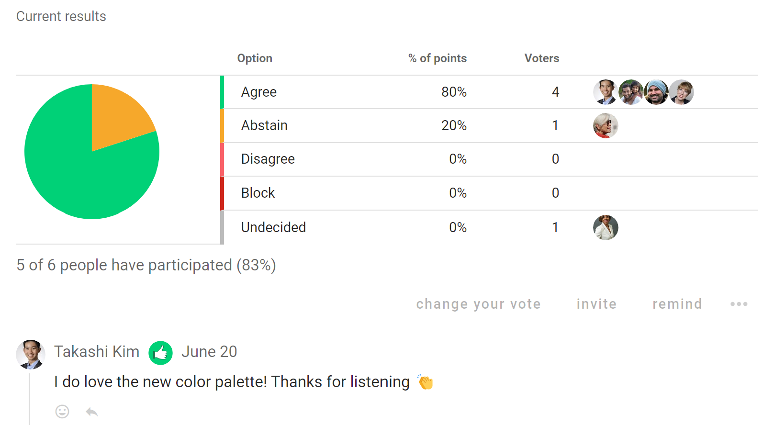Click the remind button

[x=677, y=304]
